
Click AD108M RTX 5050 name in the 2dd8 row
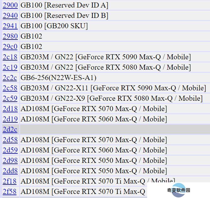(94, 171)
